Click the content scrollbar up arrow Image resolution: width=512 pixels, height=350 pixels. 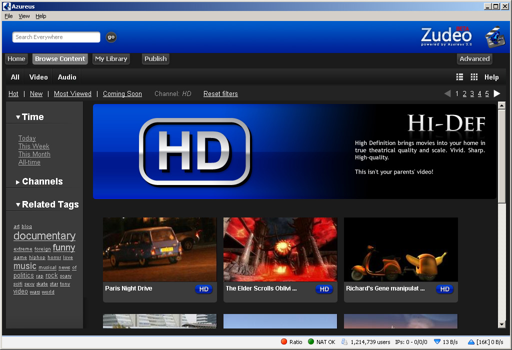[x=501, y=105]
